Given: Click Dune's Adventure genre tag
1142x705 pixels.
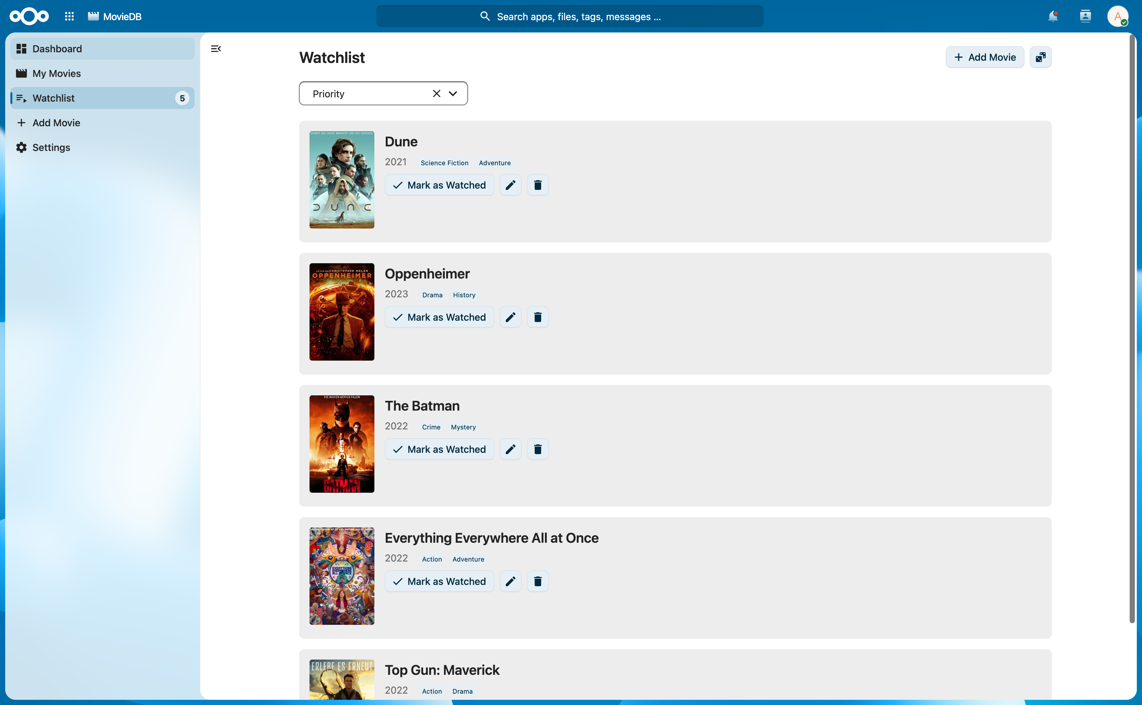Looking at the screenshot, I should pyautogui.click(x=495, y=163).
